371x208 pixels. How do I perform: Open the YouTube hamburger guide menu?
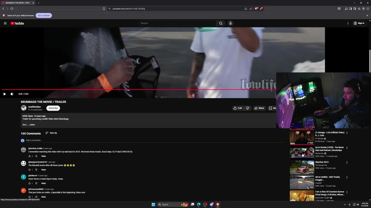5,23
